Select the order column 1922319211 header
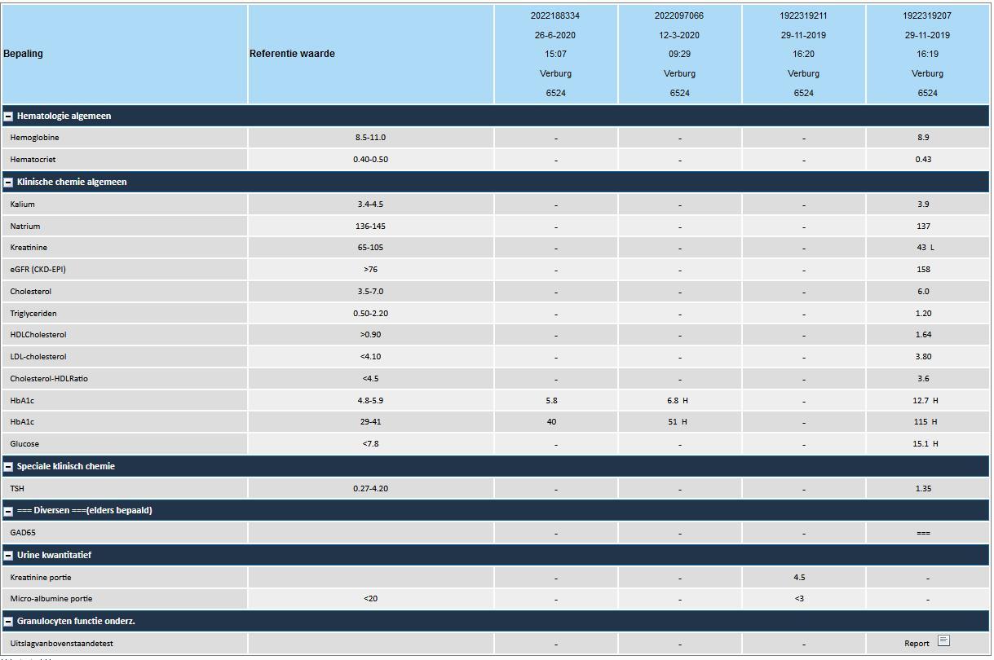This screenshot has width=994, height=660. tap(803, 15)
